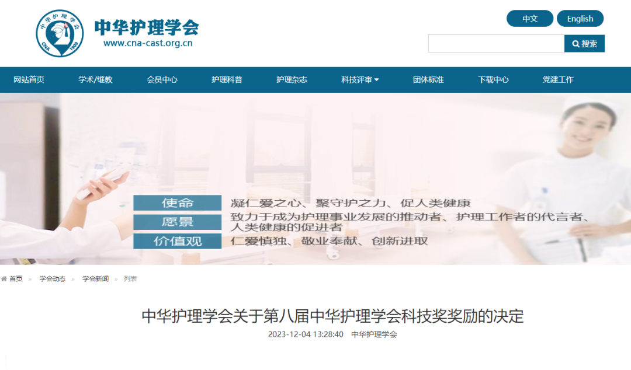Click the 学会新闻 breadcrumb link

(95, 279)
